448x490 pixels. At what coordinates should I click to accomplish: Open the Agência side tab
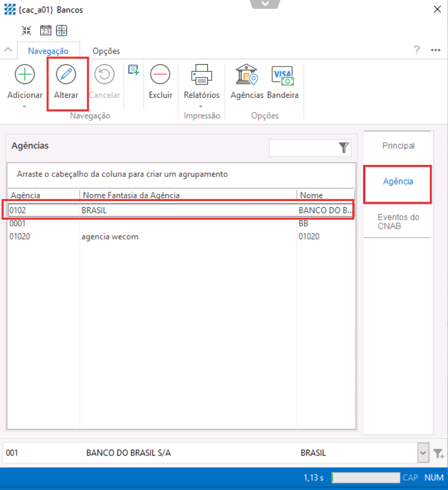(397, 182)
